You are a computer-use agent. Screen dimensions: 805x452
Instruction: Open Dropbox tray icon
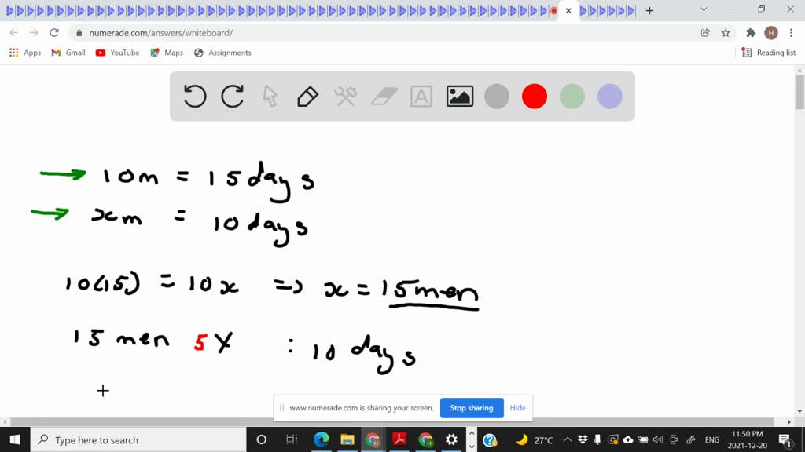click(583, 439)
